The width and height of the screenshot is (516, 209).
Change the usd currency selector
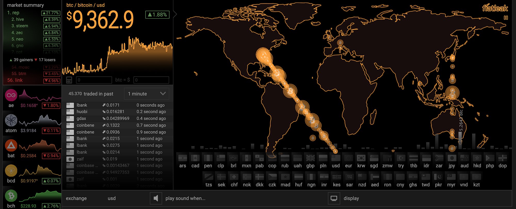(x=111, y=198)
